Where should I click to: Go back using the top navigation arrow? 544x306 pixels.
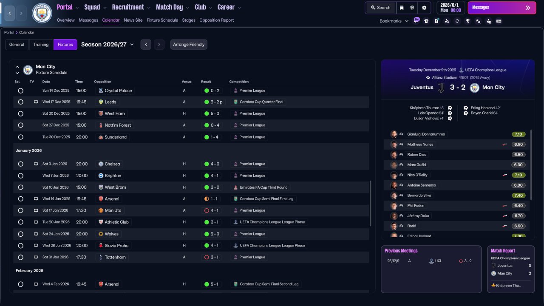(x=9, y=13)
